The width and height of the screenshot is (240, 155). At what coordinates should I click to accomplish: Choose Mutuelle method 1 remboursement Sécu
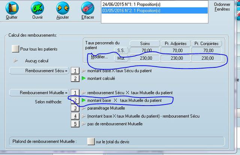(x=75, y=92)
